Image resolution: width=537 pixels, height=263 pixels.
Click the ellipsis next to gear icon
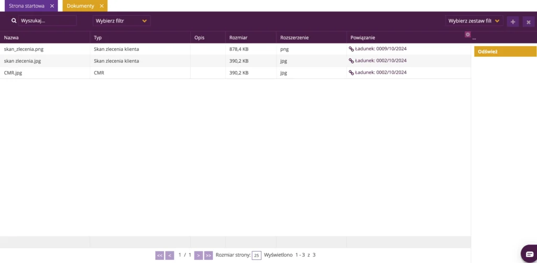[474, 38]
